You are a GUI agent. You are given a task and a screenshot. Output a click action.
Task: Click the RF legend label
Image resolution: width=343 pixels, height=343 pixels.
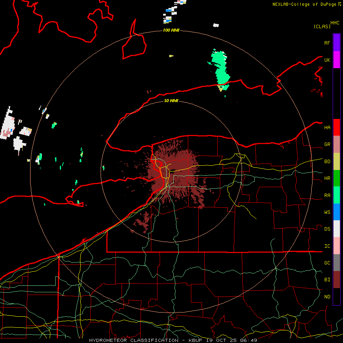pyautogui.click(x=327, y=43)
